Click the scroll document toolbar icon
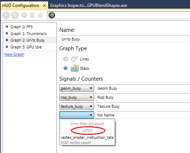 click(32, 15)
